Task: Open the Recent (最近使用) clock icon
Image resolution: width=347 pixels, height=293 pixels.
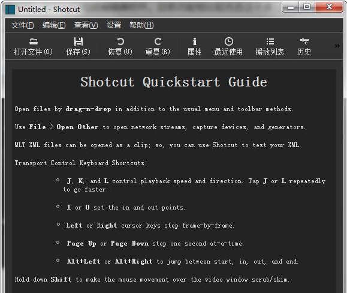Action: pos(229,41)
